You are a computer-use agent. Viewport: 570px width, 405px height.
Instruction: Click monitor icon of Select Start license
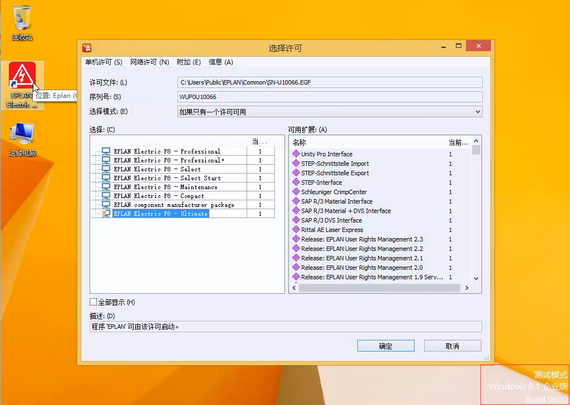[106, 178]
